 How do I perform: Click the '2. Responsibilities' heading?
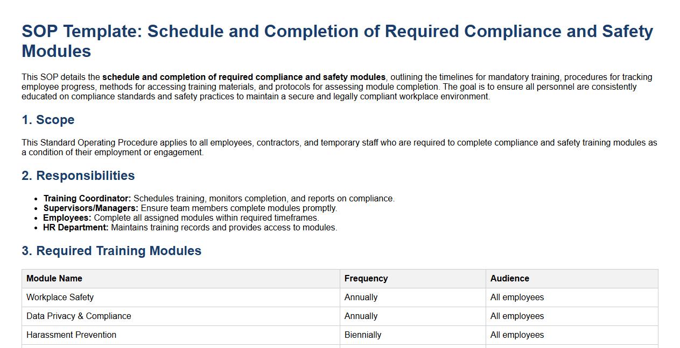78,176
